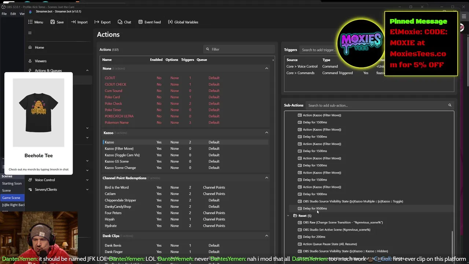Click the Reset folder icon
The width and height of the screenshot is (469, 264).
tap(295, 216)
